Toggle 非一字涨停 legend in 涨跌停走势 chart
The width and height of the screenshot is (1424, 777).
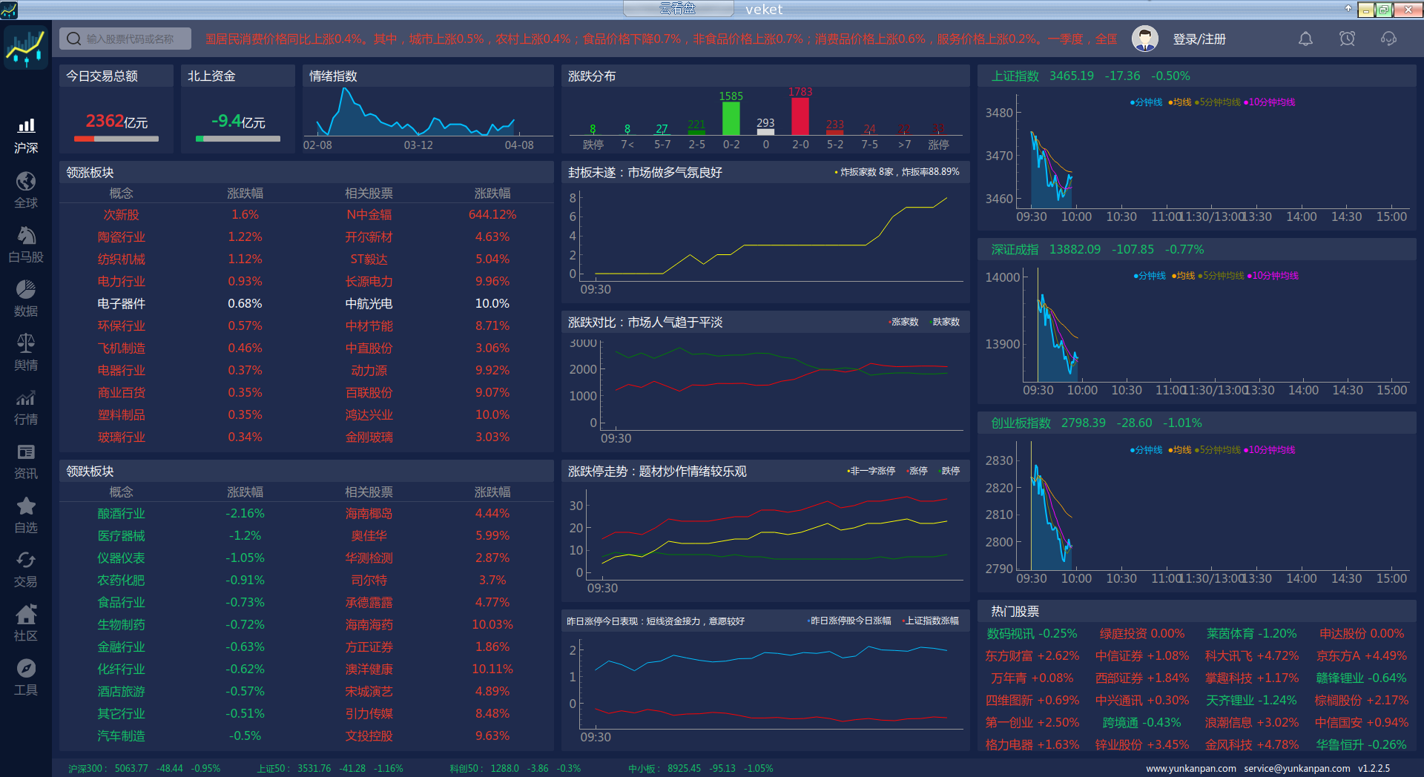click(871, 471)
